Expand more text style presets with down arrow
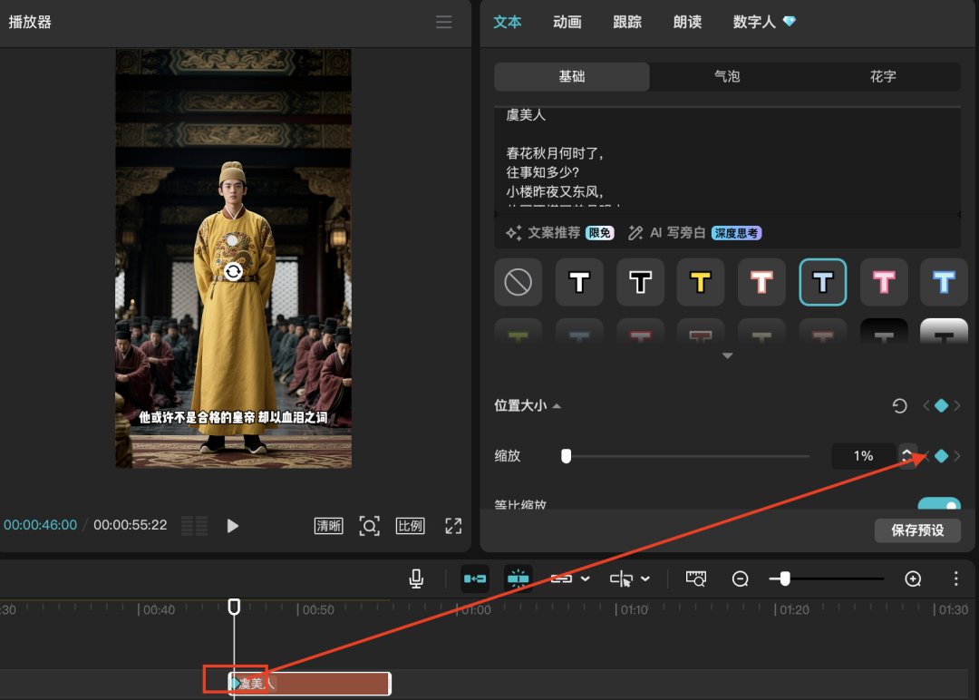Screen dimensions: 979x700 pos(727,356)
